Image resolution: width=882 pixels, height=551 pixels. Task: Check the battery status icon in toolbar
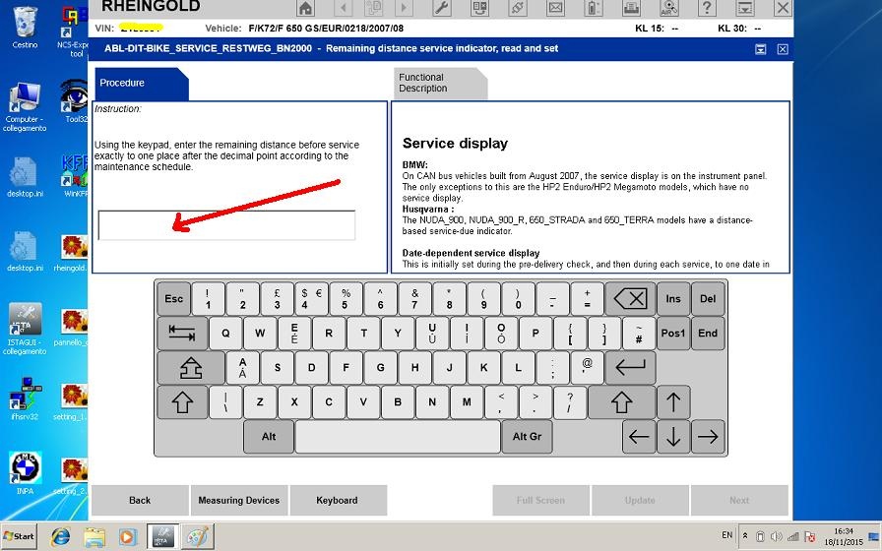click(x=594, y=8)
